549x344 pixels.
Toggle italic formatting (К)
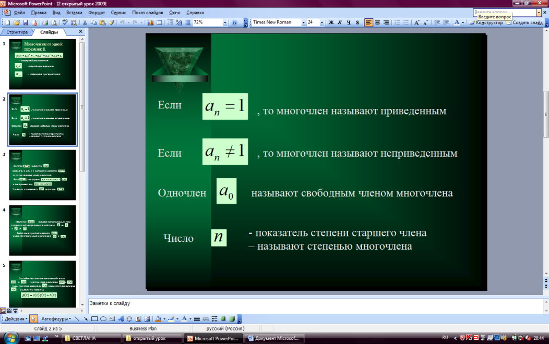coord(340,22)
